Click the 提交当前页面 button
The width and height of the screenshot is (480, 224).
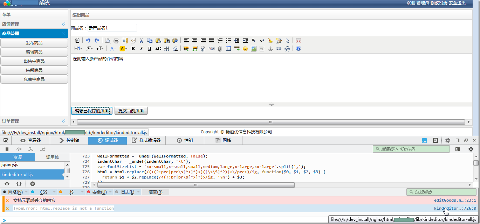[131, 111]
